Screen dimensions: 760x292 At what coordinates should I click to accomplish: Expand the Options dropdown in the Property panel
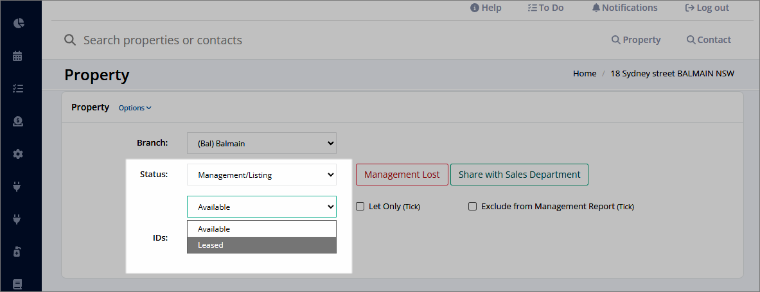135,108
